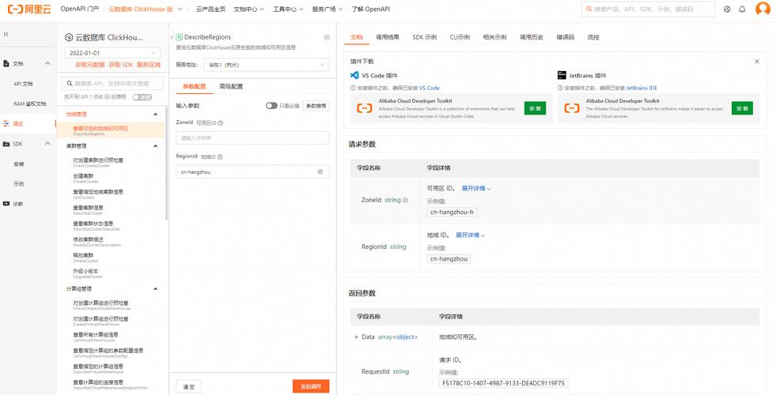Click the 获取元数据 link

click(x=90, y=65)
